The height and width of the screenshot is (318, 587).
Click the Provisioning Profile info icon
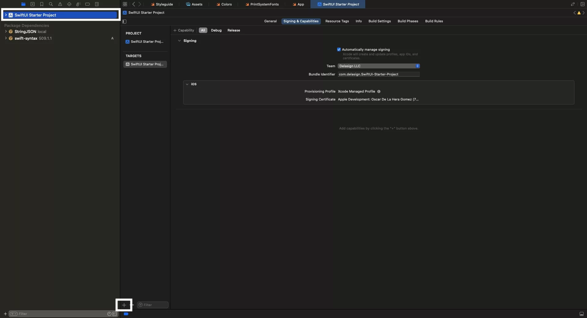tap(379, 91)
